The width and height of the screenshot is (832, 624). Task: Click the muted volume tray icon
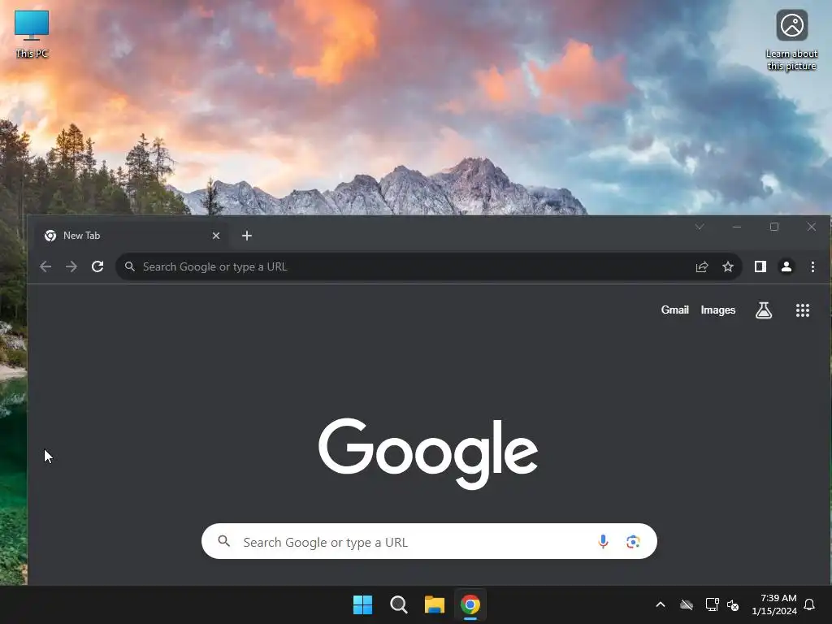coord(734,604)
